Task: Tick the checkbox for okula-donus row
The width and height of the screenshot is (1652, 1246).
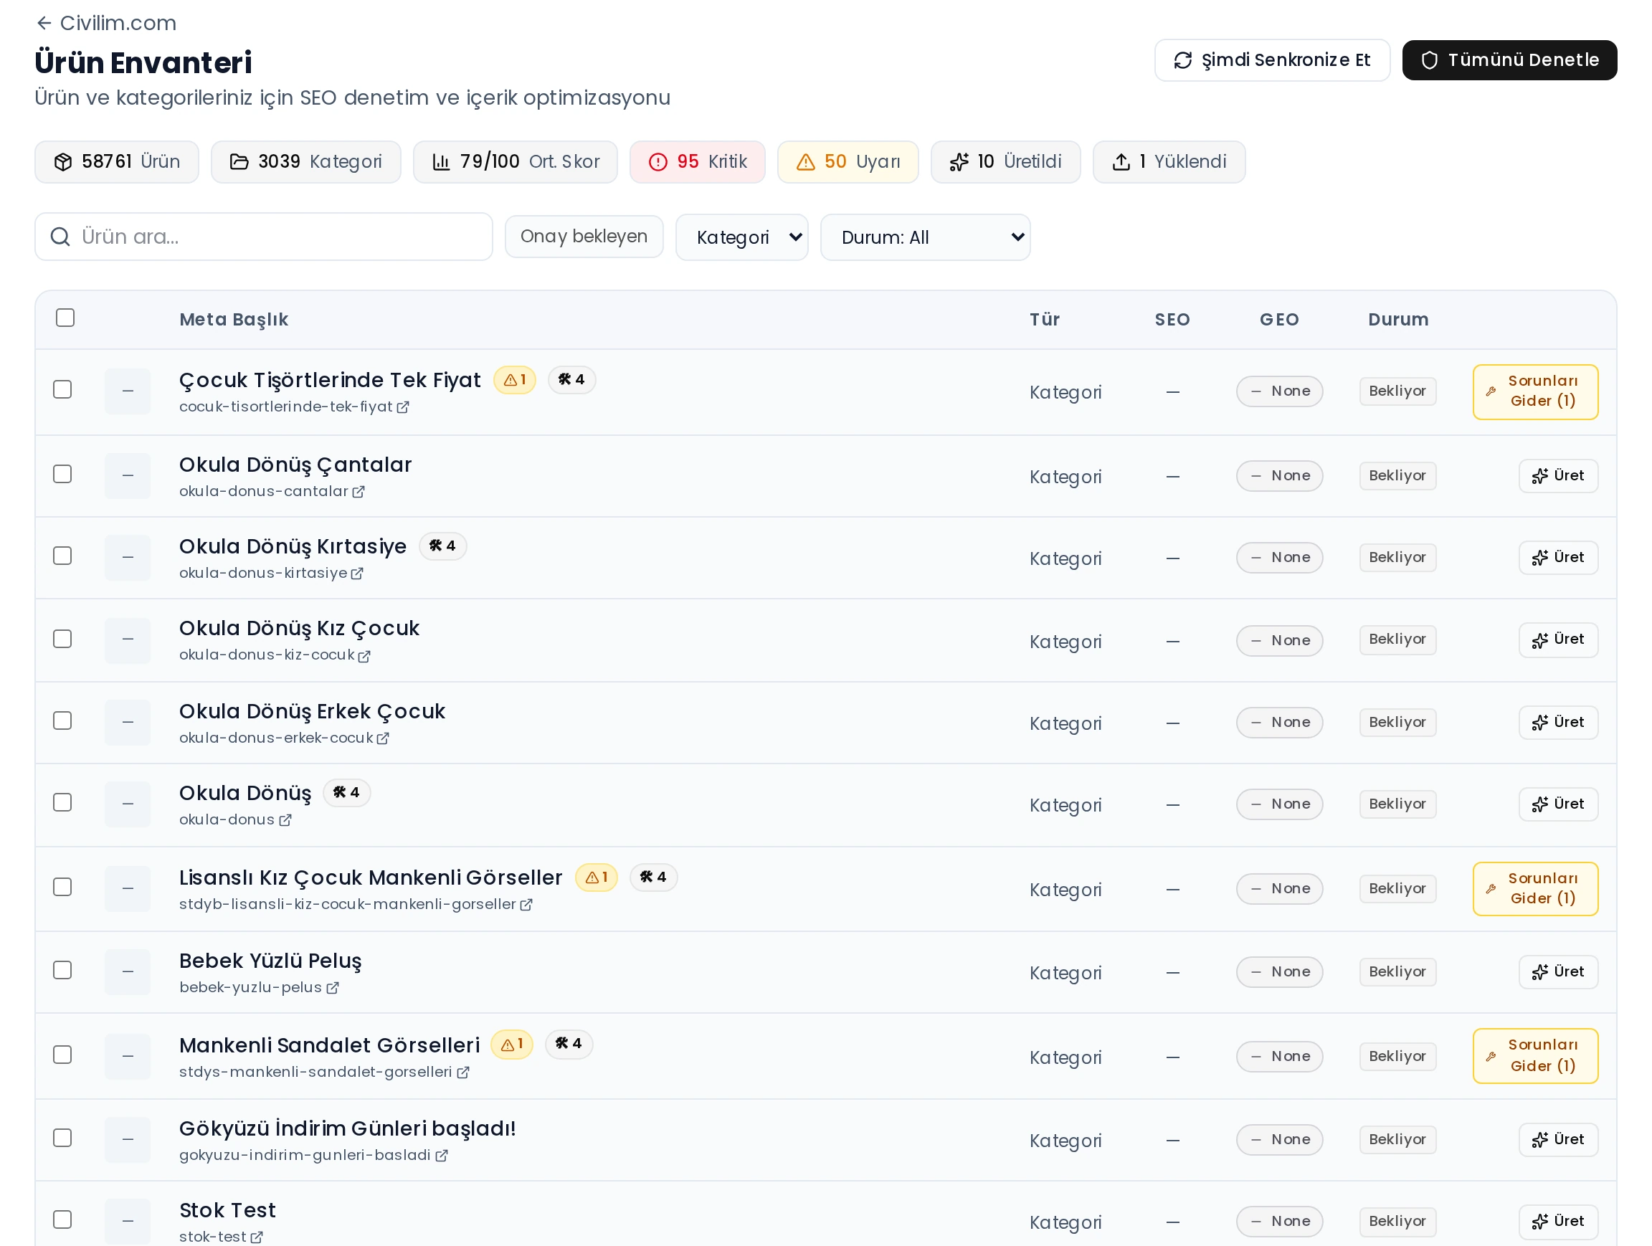Action: point(62,802)
